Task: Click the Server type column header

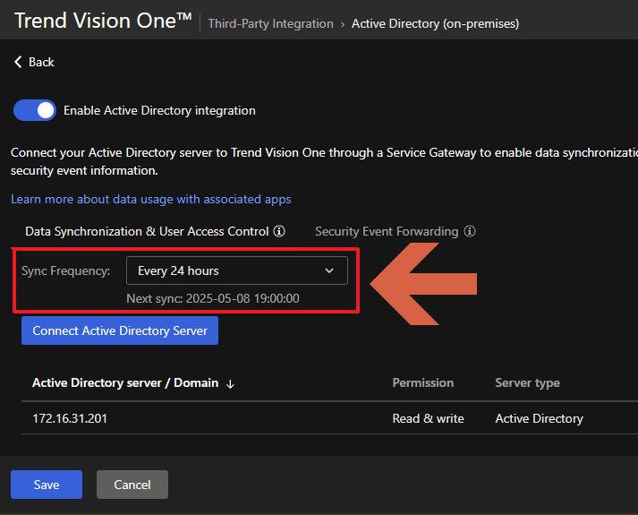Action: pos(527,382)
